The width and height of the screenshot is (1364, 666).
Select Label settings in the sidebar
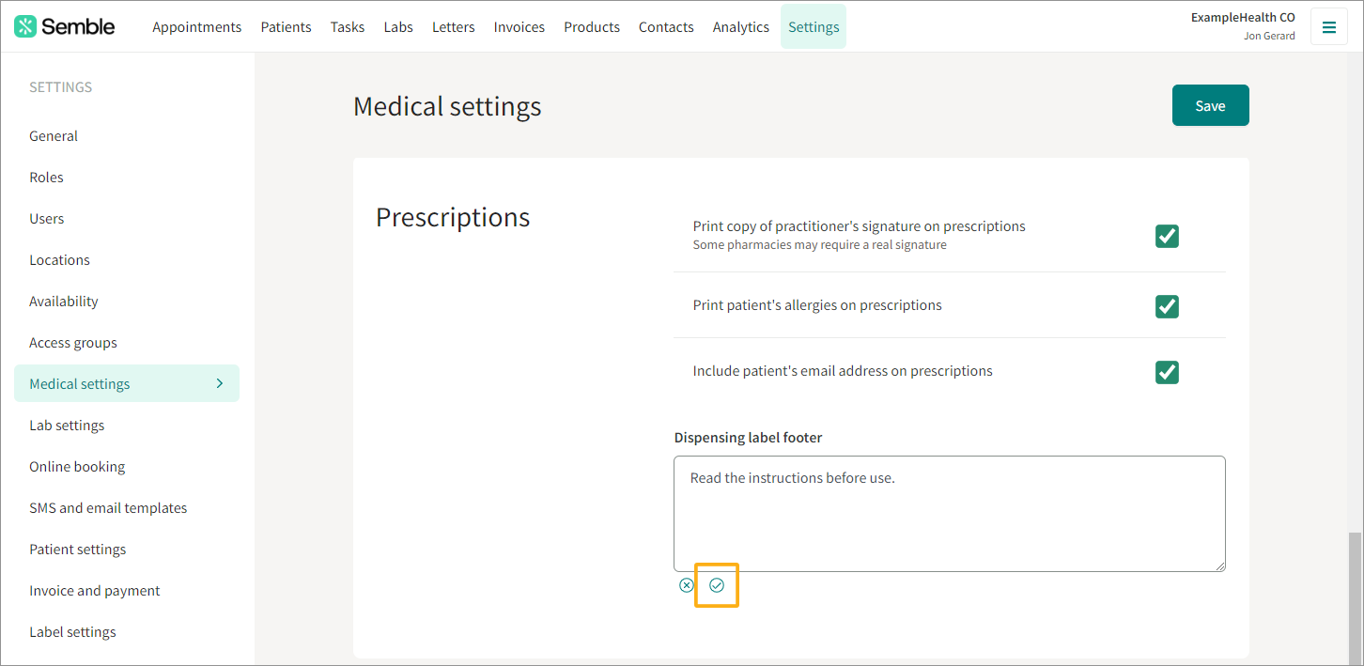click(x=72, y=631)
